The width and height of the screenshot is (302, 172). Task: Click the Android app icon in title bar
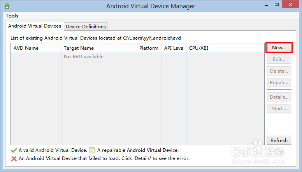pos(7,6)
